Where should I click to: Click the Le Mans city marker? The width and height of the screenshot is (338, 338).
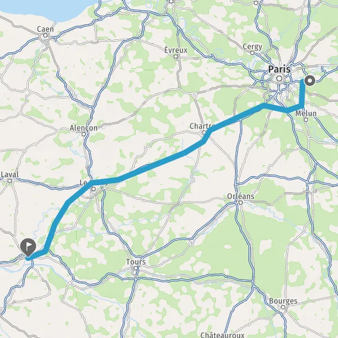94,189
